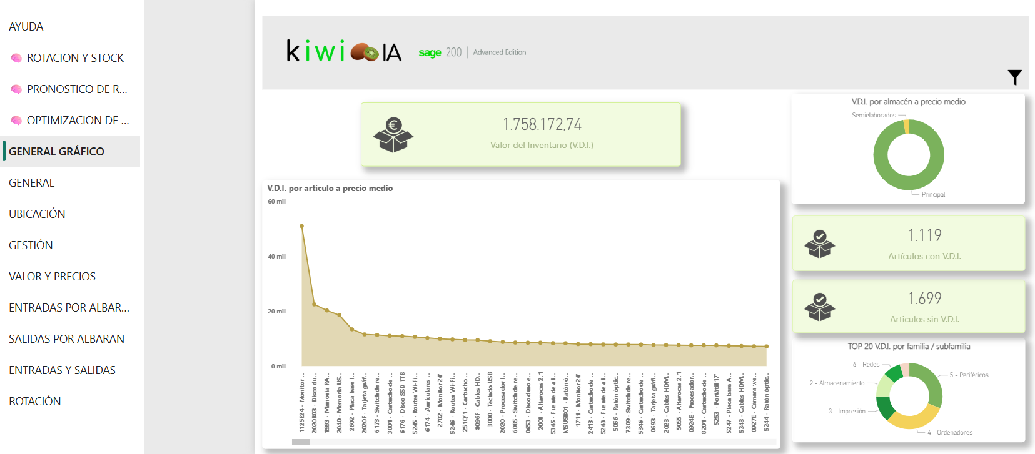The image size is (1035, 454).
Task: Click the first data point on line chart
Action: [302, 226]
